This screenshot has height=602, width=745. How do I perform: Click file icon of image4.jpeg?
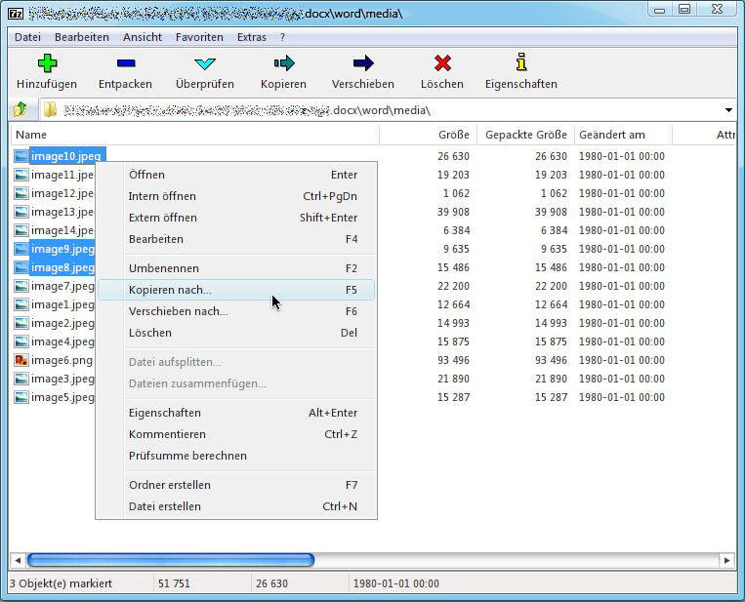tap(21, 341)
